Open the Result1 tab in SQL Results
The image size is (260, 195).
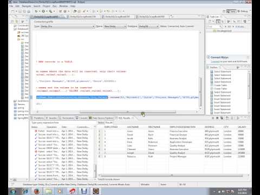tap(109, 122)
